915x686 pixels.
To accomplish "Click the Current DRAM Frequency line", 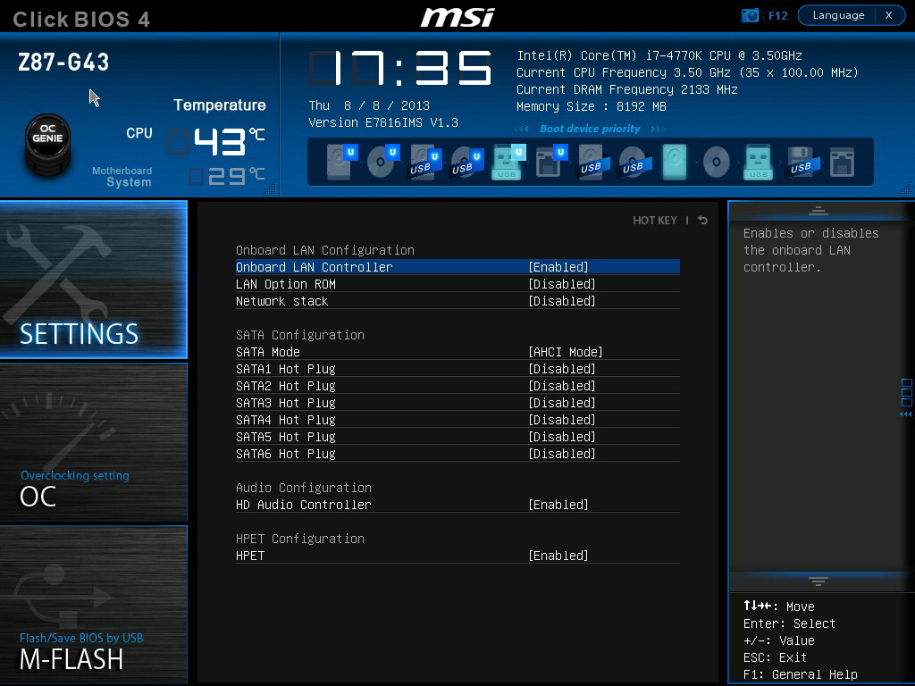I will [x=627, y=89].
